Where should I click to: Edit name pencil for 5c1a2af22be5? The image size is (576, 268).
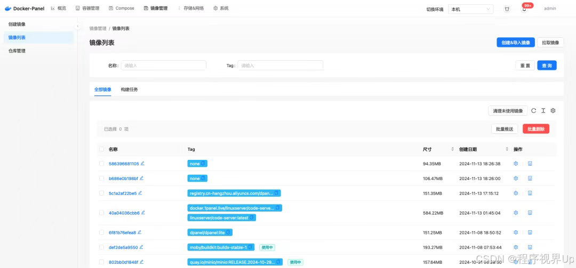click(x=140, y=193)
